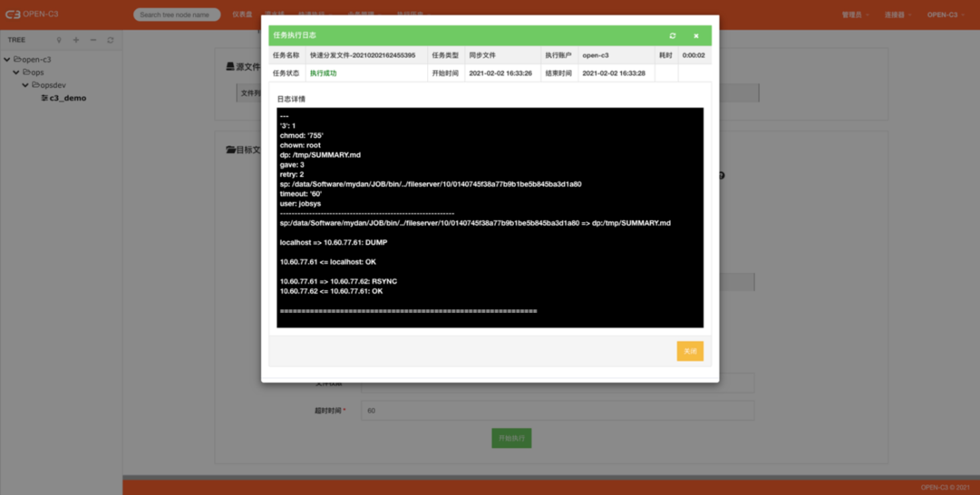The width and height of the screenshot is (980, 495).
Task: Collapse the ops tree folder
Action: (16, 72)
